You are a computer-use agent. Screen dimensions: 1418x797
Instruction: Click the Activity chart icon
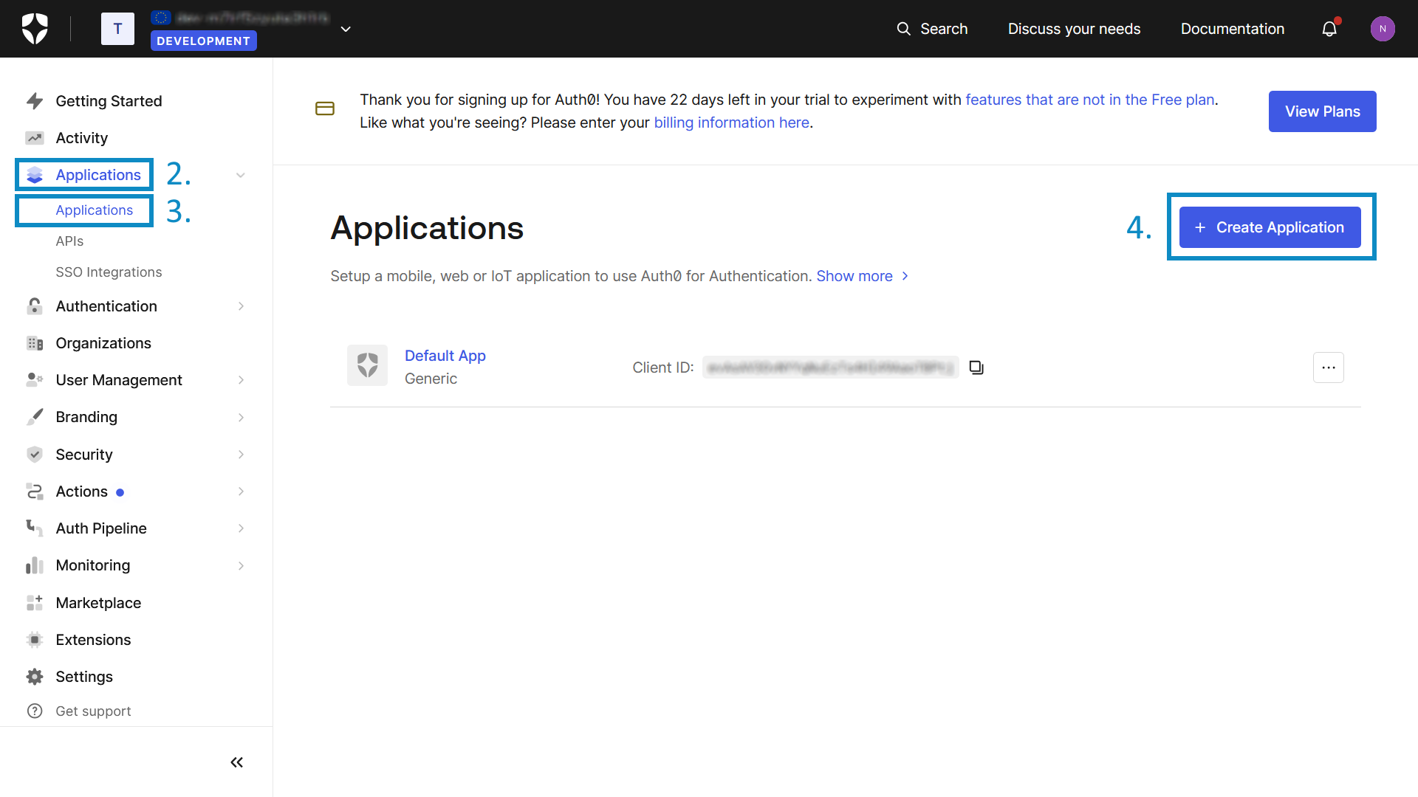tap(35, 138)
